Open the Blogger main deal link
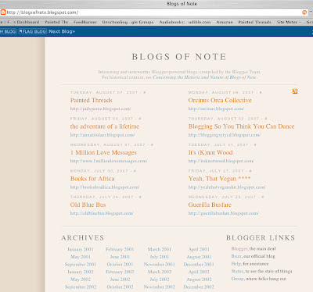Screen dimensions: 313x292 click(239, 248)
